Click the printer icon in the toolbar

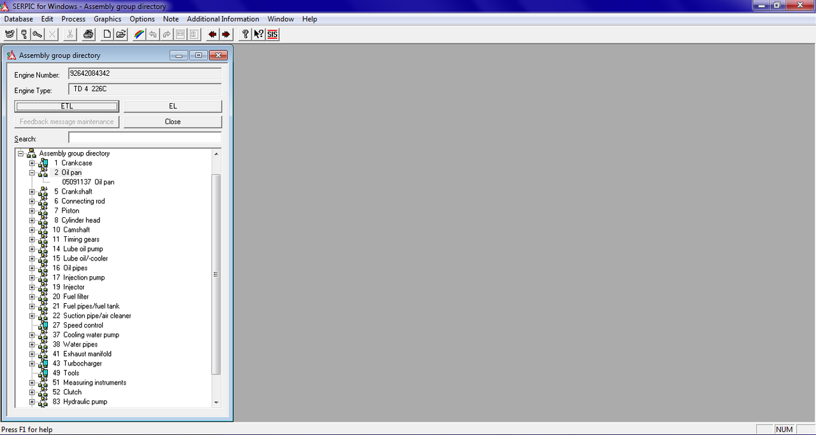pos(88,34)
